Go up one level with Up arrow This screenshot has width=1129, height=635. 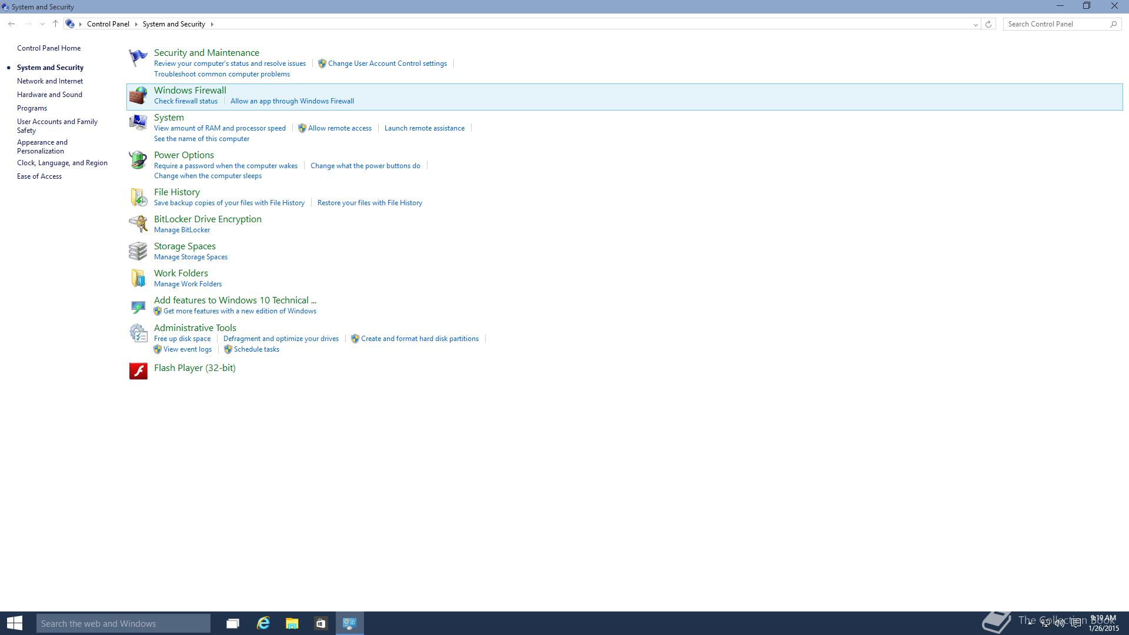tap(55, 24)
